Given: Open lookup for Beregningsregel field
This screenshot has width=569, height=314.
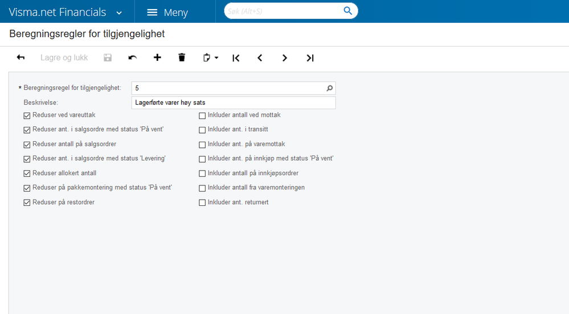Looking at the screenshot, I should pos(330,88).
